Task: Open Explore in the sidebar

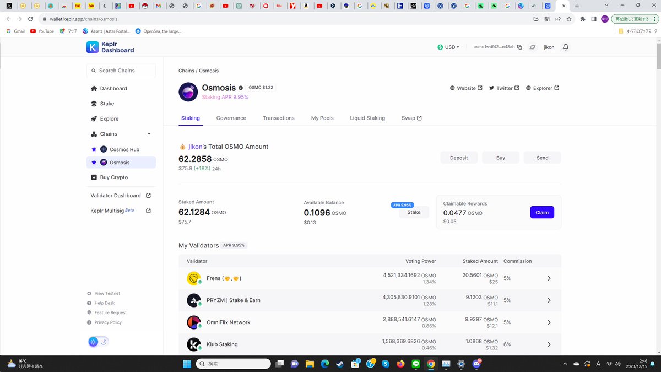Action: [x=105, y=118]
